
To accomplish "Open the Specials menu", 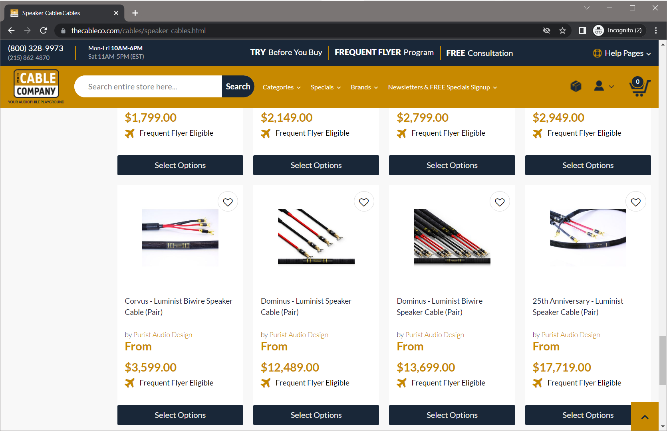I will coord(326,87).
